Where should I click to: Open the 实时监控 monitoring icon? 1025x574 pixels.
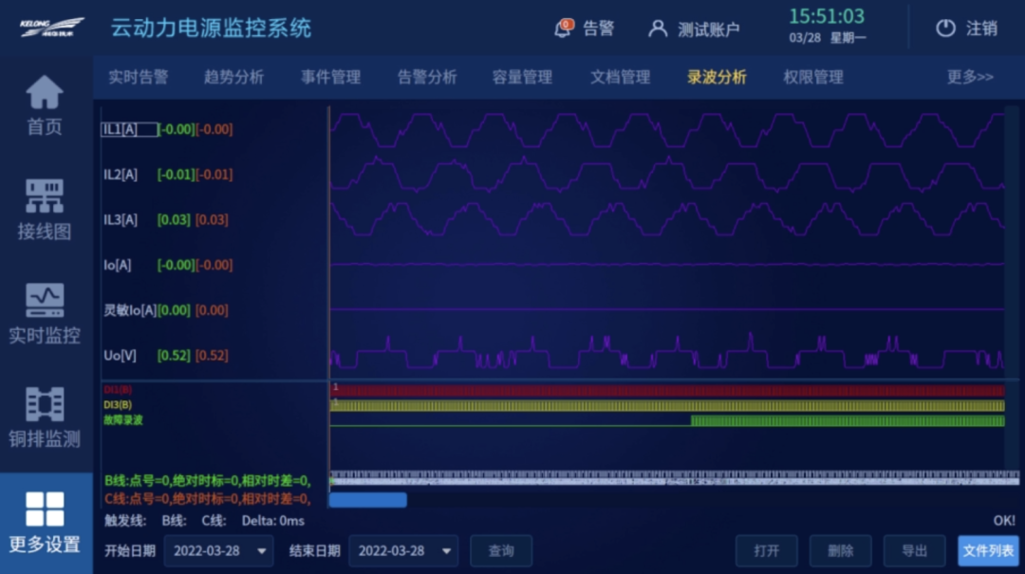tap(45, 301)
